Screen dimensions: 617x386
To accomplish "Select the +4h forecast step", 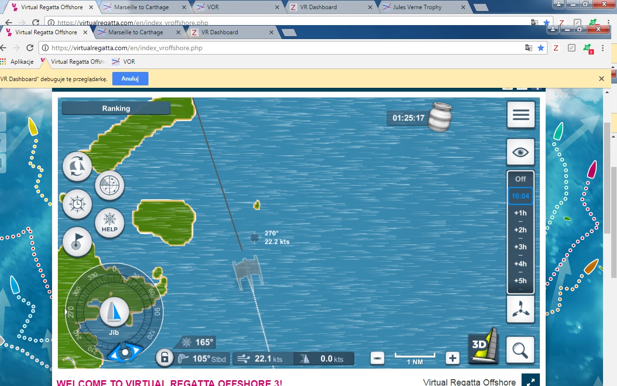I will click(x=521, y=263).
